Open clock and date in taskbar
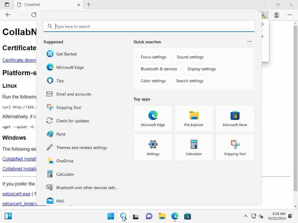 tap(276, 216)
